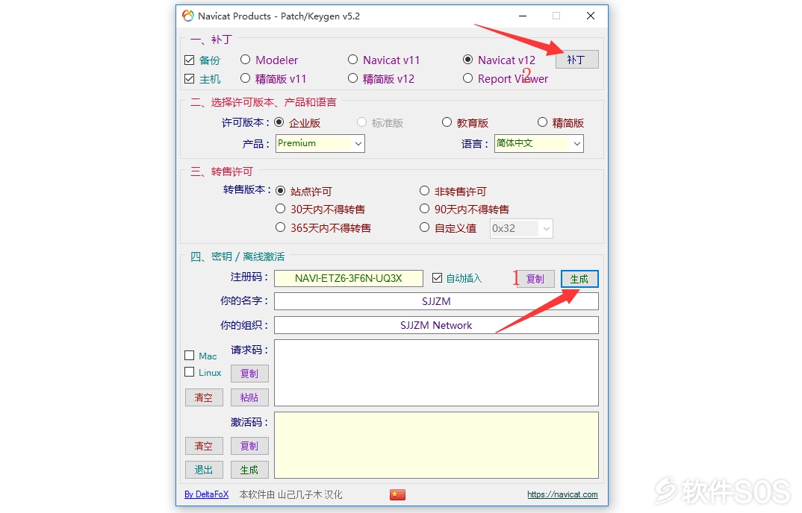Generate a serial key with 生成 button

(579, 279)
